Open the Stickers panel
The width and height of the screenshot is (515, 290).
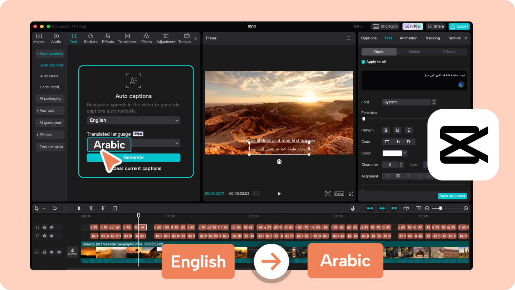90,38
